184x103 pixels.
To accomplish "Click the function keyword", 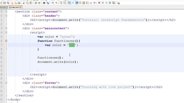I will pyautogui.click(x=45, y=41).
